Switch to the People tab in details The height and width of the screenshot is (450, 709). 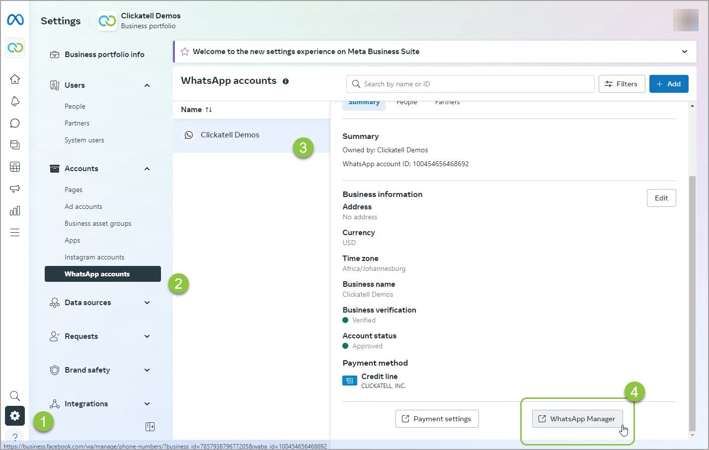tap(407, 103)
